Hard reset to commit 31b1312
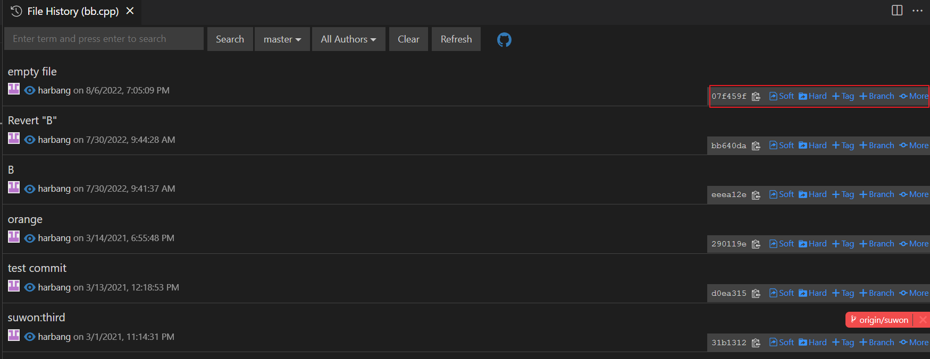This screenshot has height=359, width=930. pos(812,343)
